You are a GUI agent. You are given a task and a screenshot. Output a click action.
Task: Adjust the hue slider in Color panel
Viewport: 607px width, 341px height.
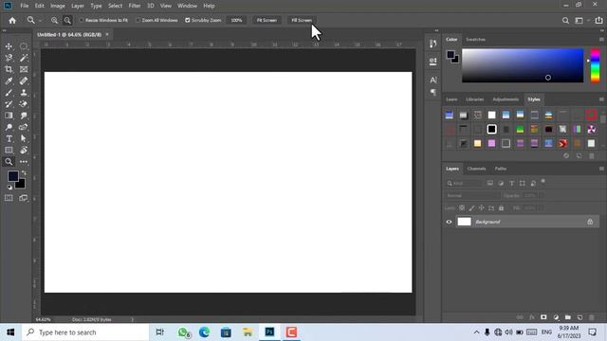click(595, 65)
